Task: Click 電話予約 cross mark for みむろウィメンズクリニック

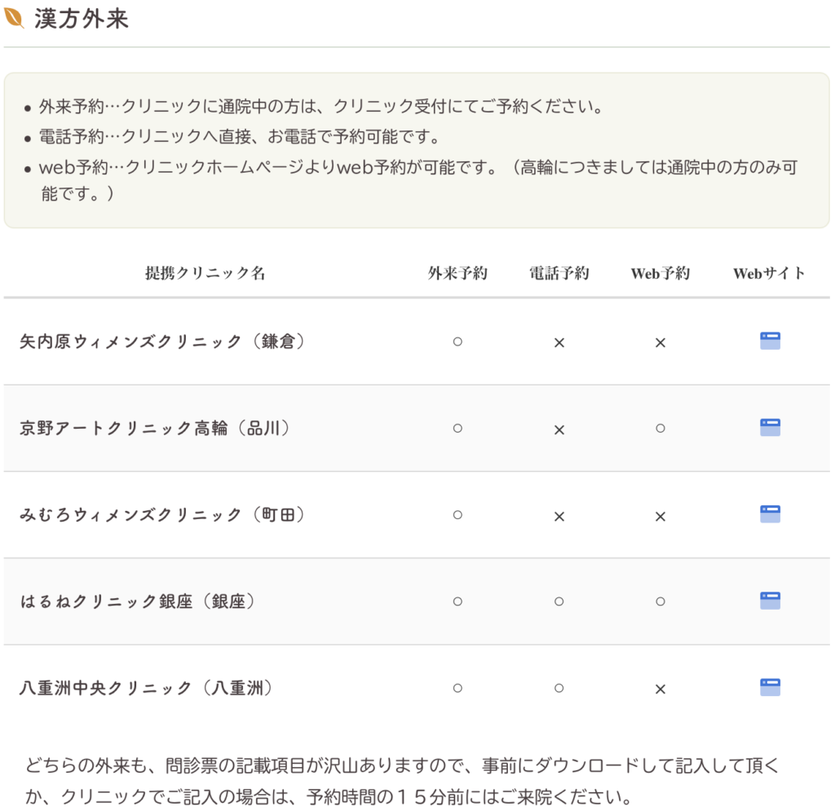Action: coord(559,516)
